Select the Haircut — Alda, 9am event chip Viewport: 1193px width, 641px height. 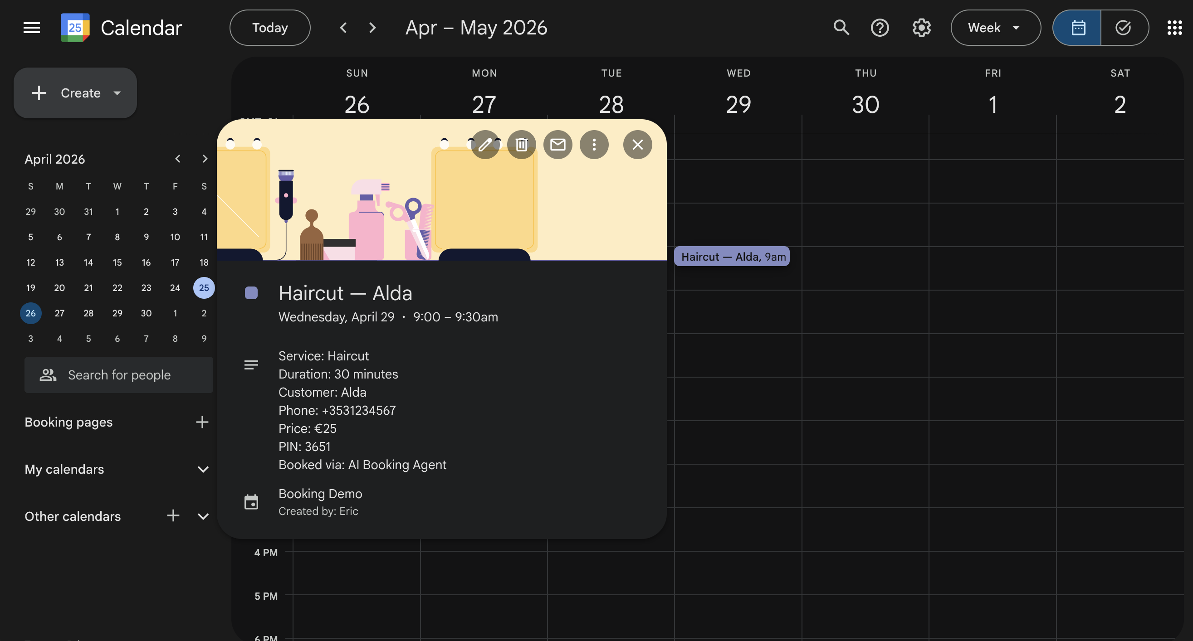tap(731, 257)
